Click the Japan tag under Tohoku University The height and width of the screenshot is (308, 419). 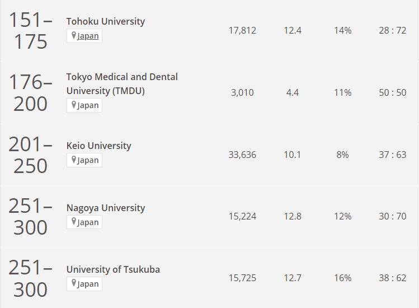[88, 36]
